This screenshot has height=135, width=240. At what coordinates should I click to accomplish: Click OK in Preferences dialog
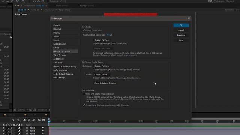click(x=181, y=25)
